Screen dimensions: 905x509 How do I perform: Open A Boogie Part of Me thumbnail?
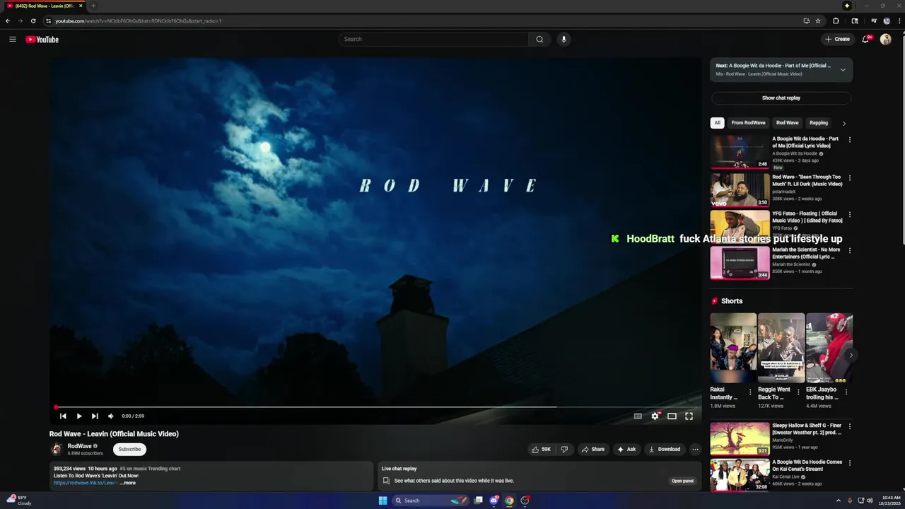[740, 152]
